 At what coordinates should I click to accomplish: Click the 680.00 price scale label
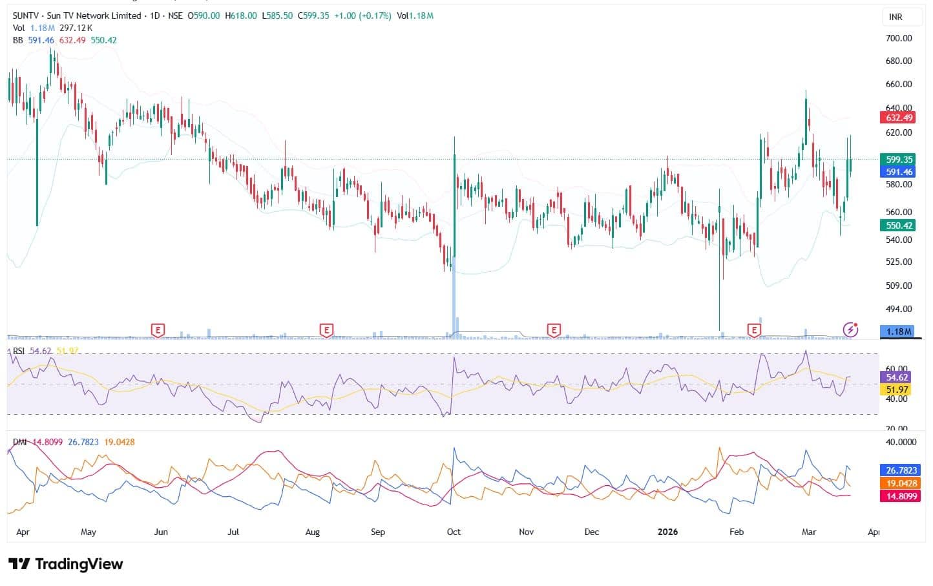click(x=899, y=61)
